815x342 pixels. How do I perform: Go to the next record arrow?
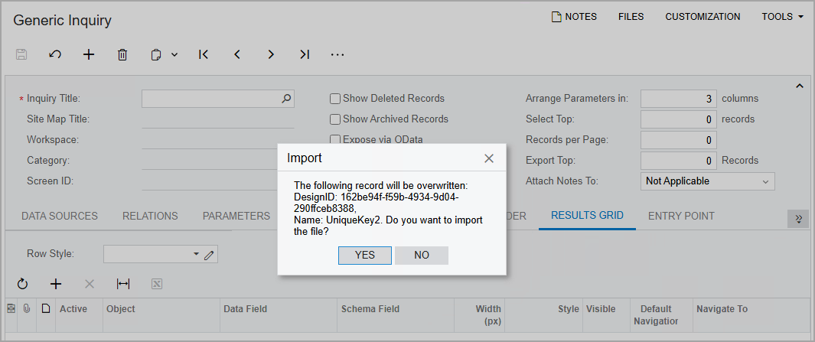(x=271, y=54)
